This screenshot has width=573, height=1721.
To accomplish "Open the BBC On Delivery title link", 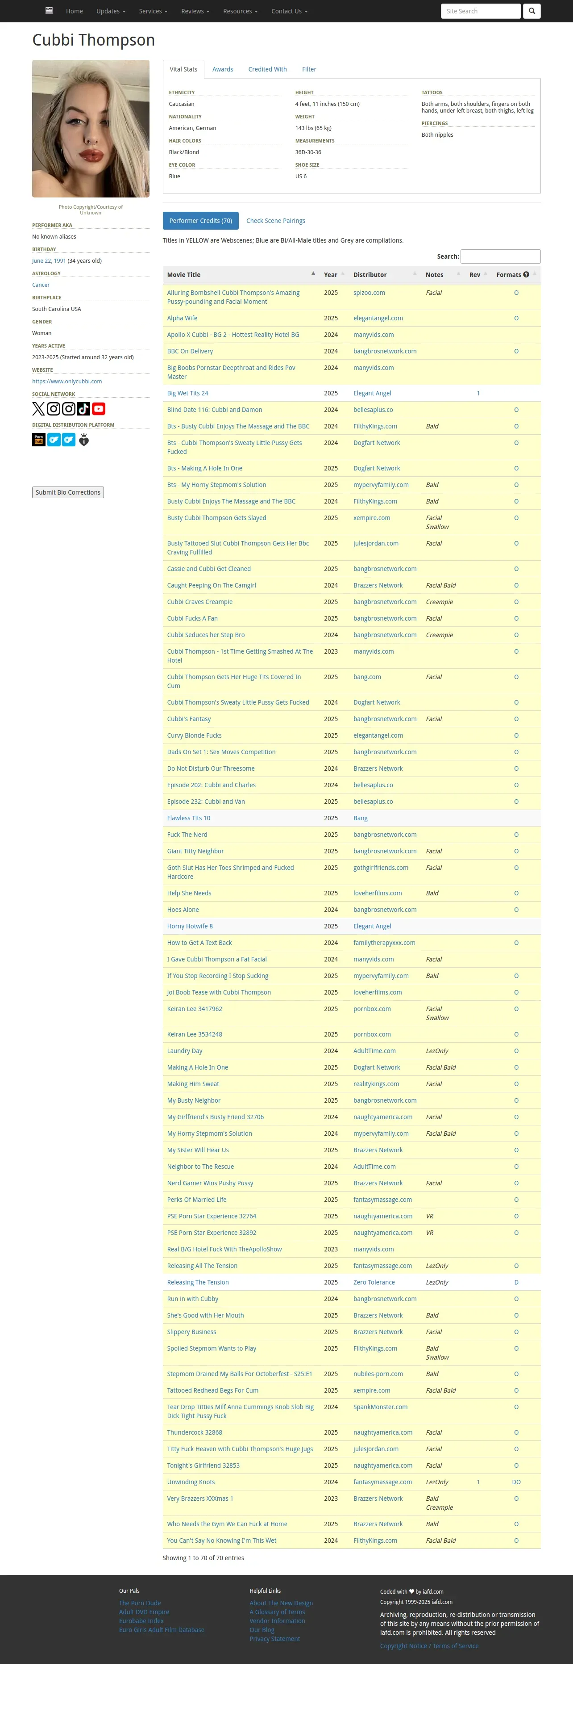I will (190, 352).
